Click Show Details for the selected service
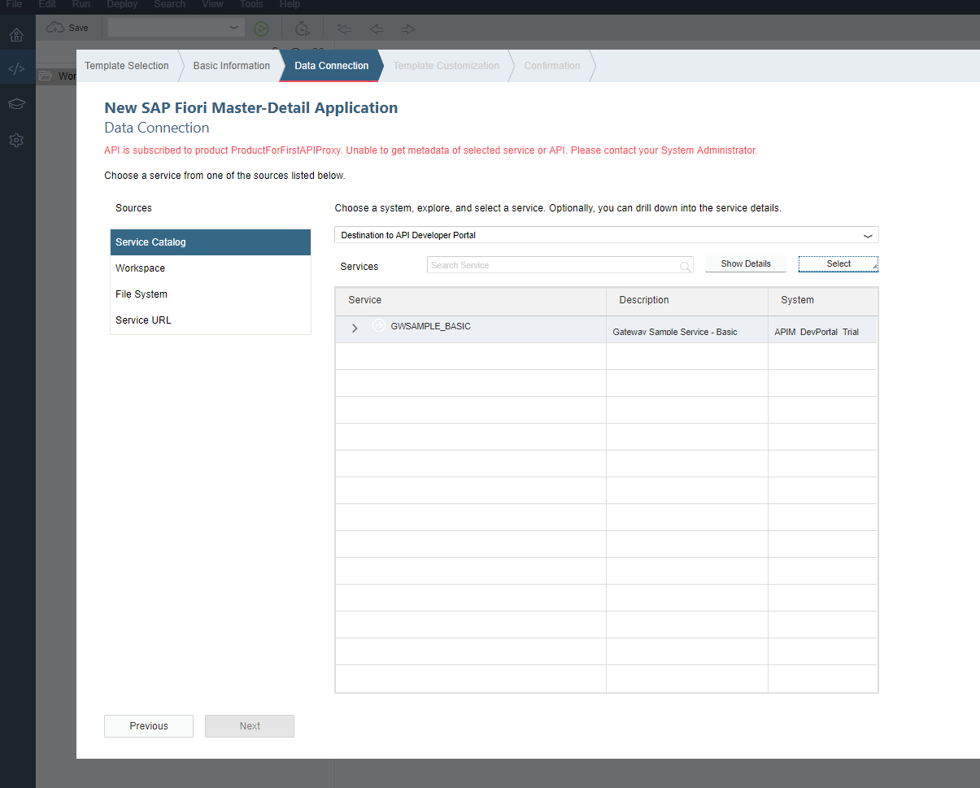 (x=744, y=263)
